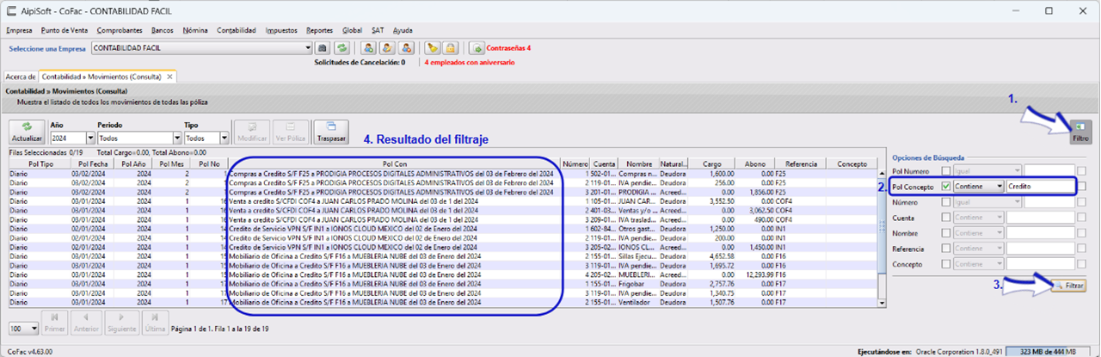Open the Empresa menu
This screenshot has height=357, width=1101.
click(19, 30)
